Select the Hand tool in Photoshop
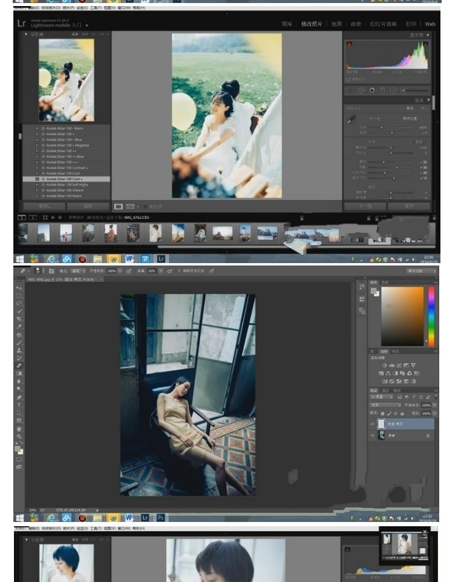 coord(19,429)
